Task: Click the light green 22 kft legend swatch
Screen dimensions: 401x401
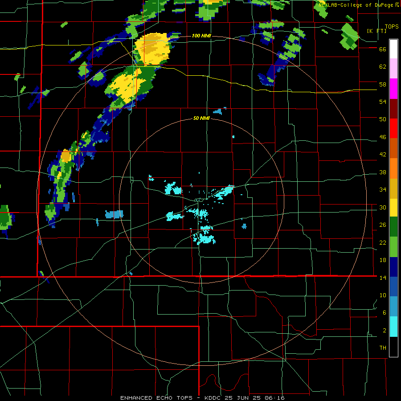Action: [393, 247]
